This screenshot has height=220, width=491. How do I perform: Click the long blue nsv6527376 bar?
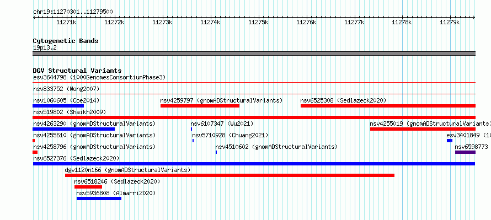(254, 164)
